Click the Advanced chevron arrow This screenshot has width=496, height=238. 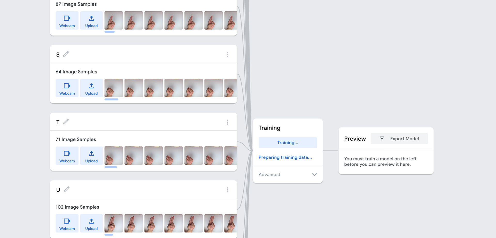tap(314, 175)
